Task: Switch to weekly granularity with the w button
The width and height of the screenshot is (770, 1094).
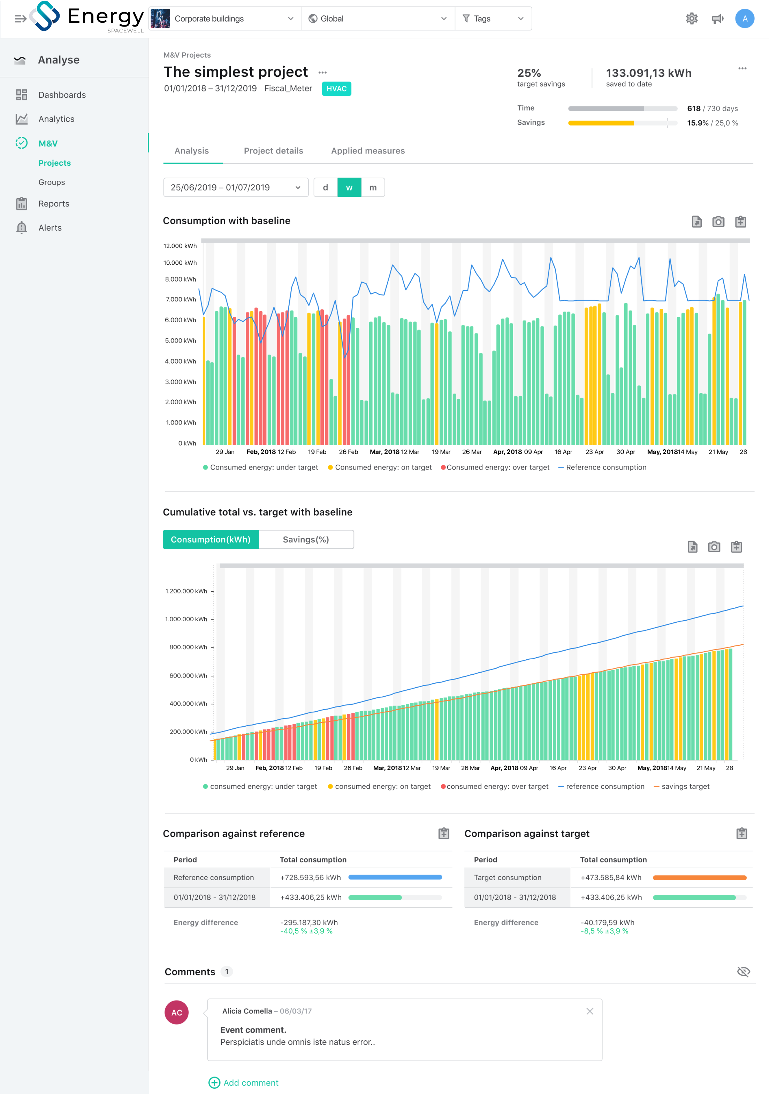Action: pos(349,187)
